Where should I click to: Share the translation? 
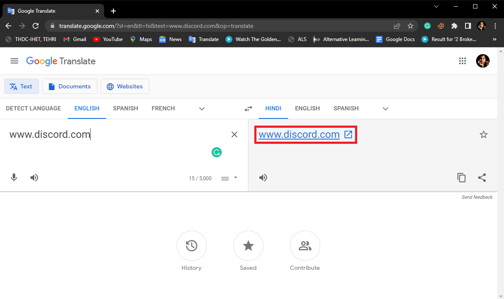click(x=482, y=178)
